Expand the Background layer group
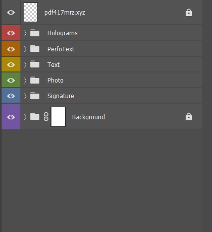Image resolution: width=212 pixels, height=232 pixels. pos(25,117)
